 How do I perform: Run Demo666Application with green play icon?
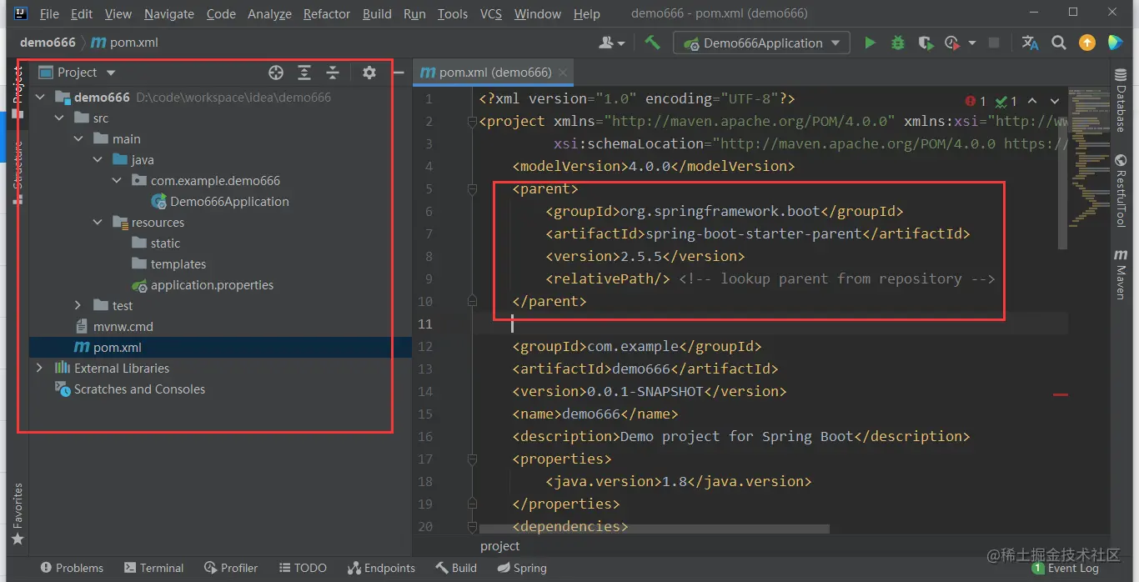[870, 43]
